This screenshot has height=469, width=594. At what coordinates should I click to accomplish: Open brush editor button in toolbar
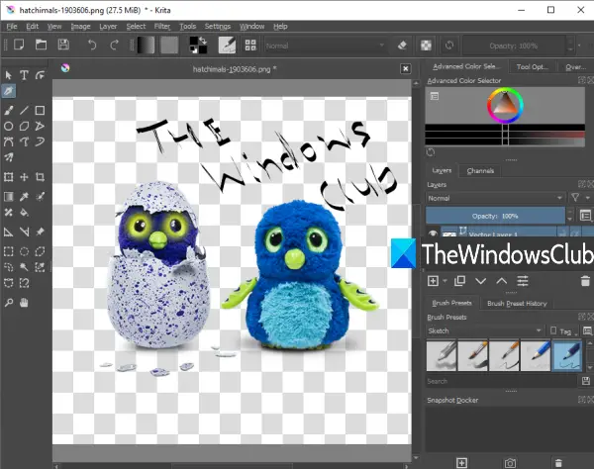point(227,46)
